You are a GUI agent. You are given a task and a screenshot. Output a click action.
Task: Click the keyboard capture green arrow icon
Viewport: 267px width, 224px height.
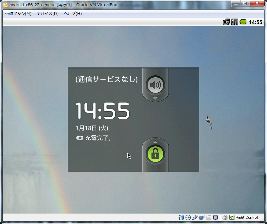click(232, 217)
